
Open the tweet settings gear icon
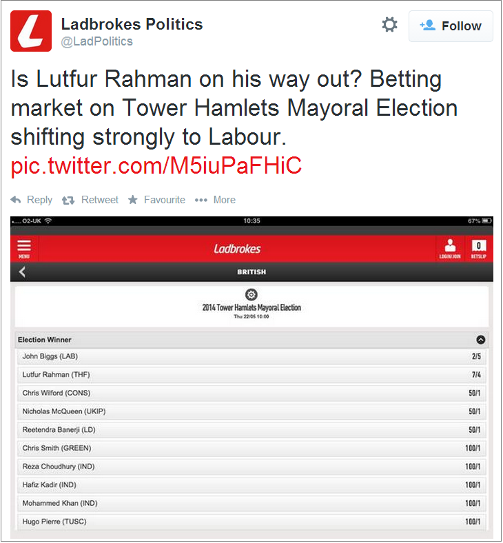pos(389,25)
